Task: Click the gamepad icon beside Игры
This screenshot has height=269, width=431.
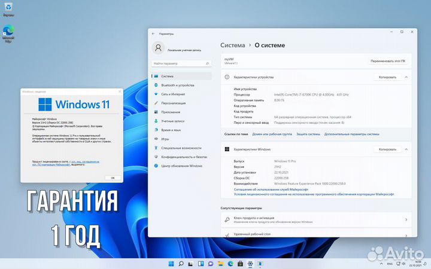Action: [x=156, y=139]
